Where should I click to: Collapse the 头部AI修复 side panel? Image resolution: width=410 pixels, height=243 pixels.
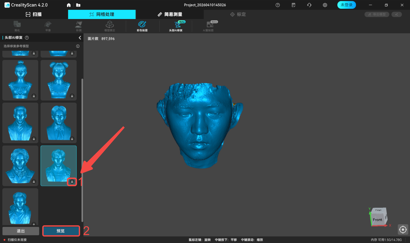click(80, 38)
